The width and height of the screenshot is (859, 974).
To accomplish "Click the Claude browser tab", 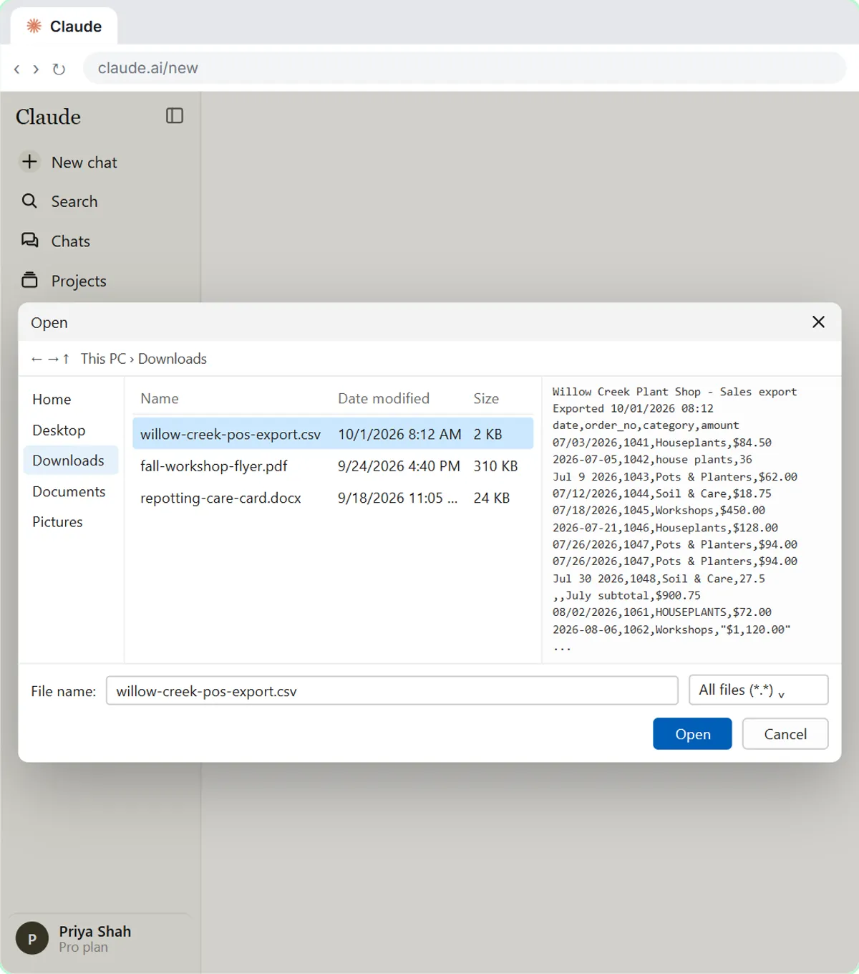I will point(64,26).
